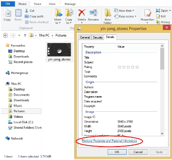This screenshot has width=172, height=160.
Task: Select Desktop under This PC
Action: tap(17, 89)
